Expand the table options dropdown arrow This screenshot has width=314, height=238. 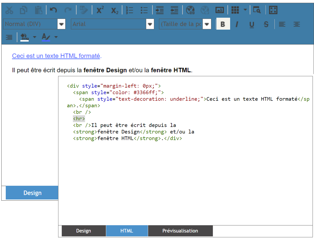click(245, 10)
